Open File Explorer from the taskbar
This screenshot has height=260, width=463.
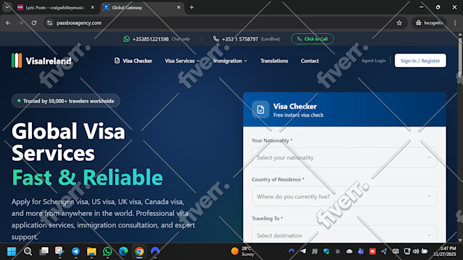coord(91,251)
